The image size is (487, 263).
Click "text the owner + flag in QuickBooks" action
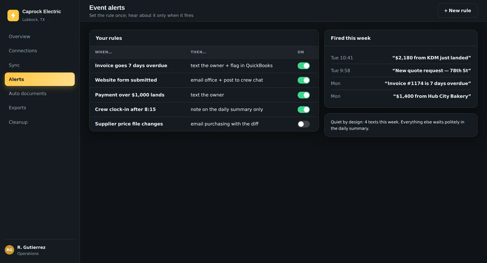(232, 66)
